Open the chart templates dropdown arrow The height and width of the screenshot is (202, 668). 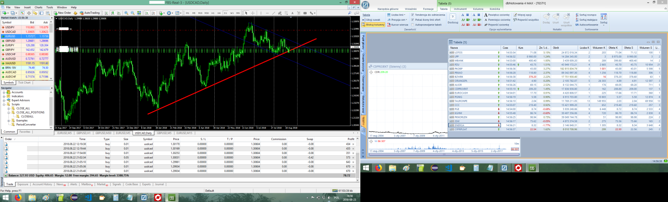click(181, 13)
